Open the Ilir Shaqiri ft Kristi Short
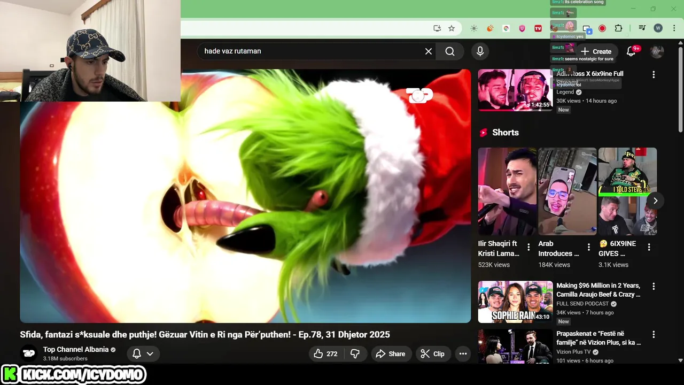 [507, 191]
